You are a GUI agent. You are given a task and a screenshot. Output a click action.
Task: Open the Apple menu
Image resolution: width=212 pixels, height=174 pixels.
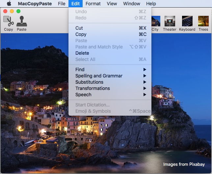(9, 4)
